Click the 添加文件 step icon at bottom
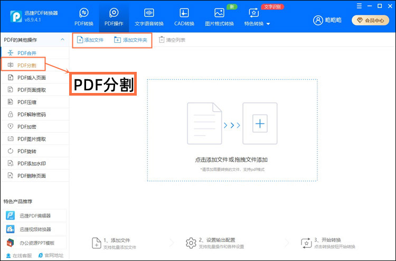 point(96,243)
